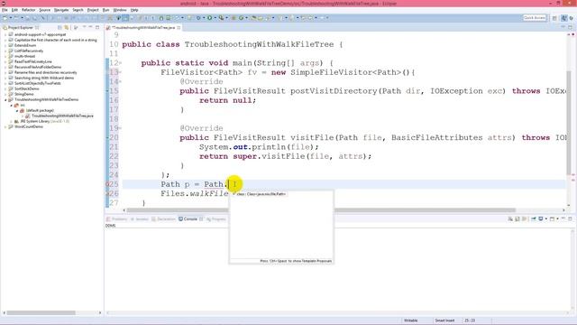Open the File menu

(x=5, y=10)
